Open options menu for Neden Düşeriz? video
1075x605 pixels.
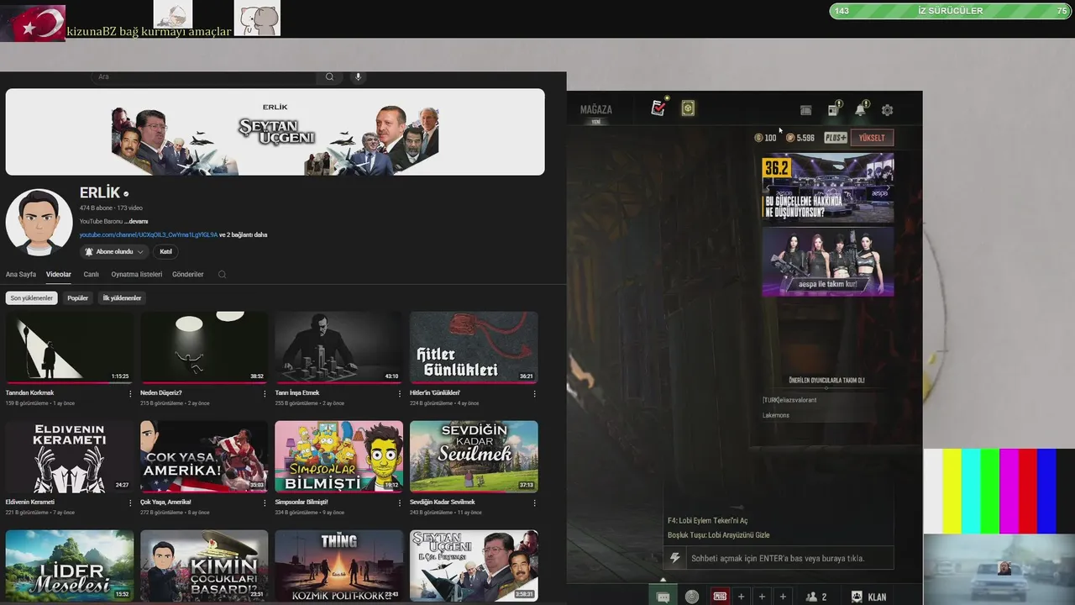265,393
